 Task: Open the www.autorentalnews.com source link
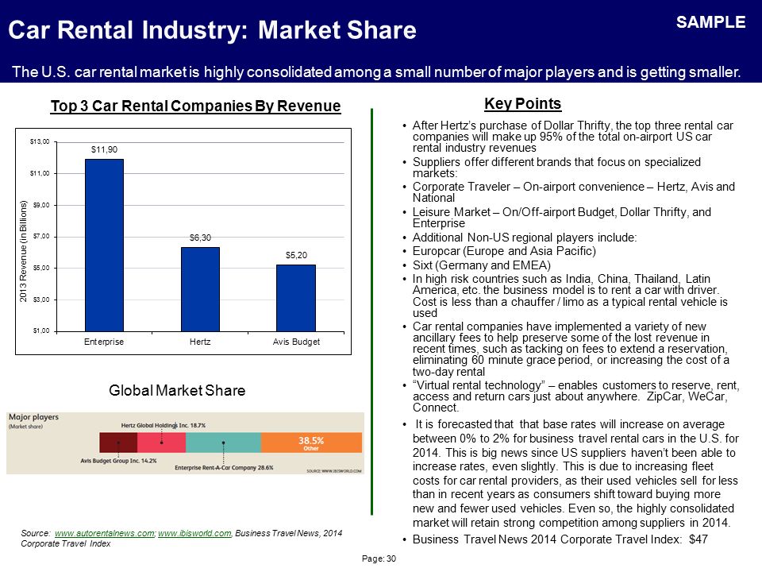[105, 533]
